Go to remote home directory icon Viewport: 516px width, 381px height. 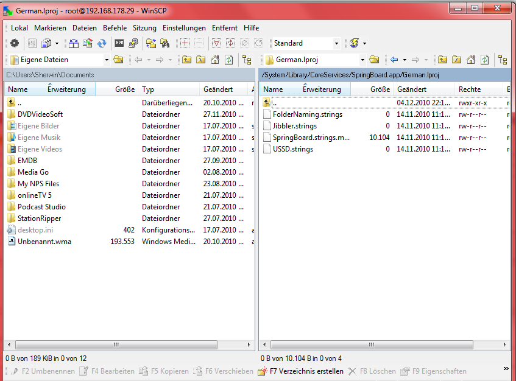[x=471, y=60]
